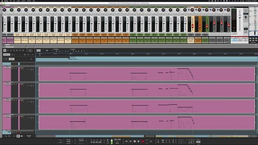Open the File menu

(x=10, y=1)
